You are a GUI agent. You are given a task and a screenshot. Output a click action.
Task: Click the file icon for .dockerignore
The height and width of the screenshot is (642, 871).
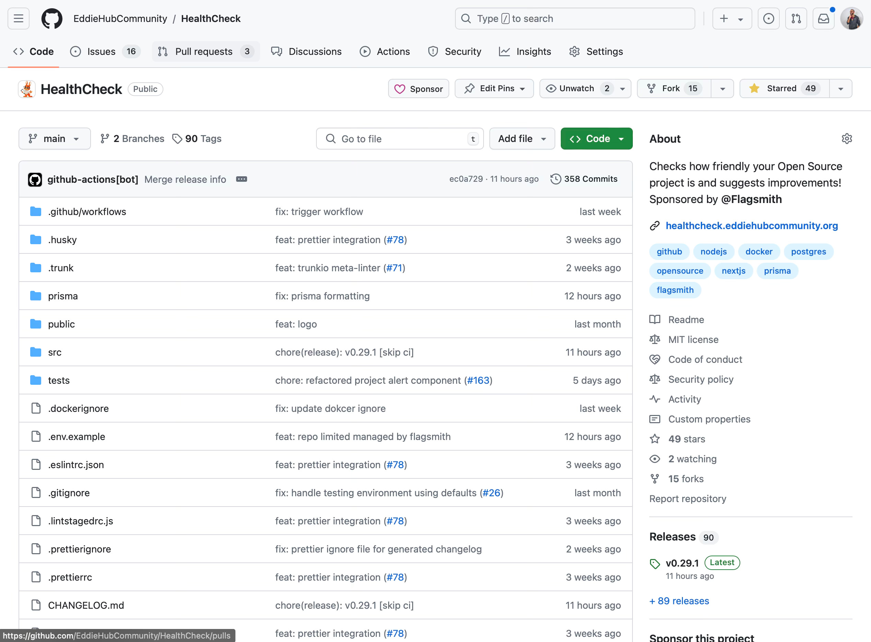tap(36, 408)
